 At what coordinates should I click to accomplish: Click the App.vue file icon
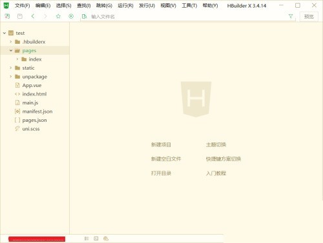[x=17, y=85]
